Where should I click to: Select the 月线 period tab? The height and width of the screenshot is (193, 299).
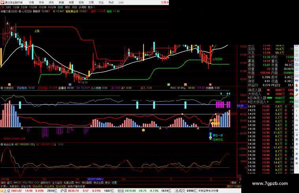pyautogui.click(x=74, y=7)
